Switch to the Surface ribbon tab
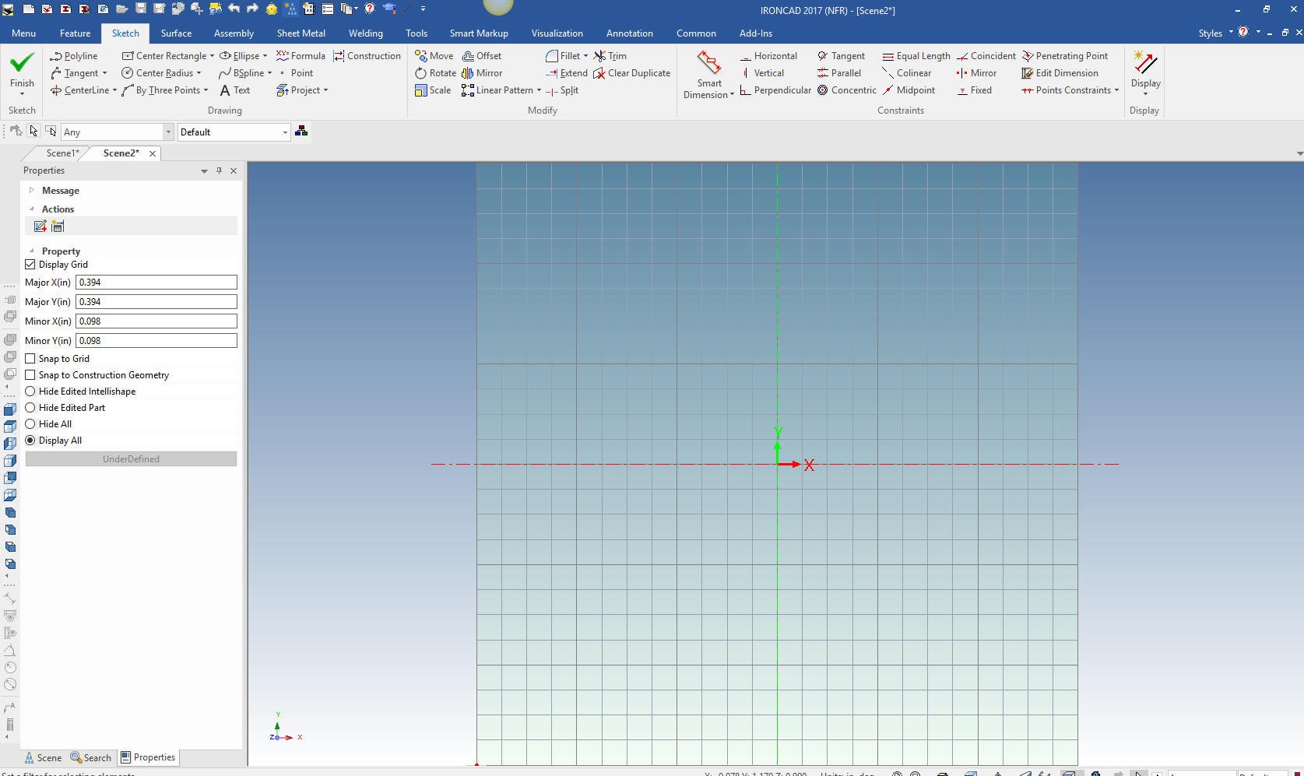The image size is (1304, 776). pos(176,33)
